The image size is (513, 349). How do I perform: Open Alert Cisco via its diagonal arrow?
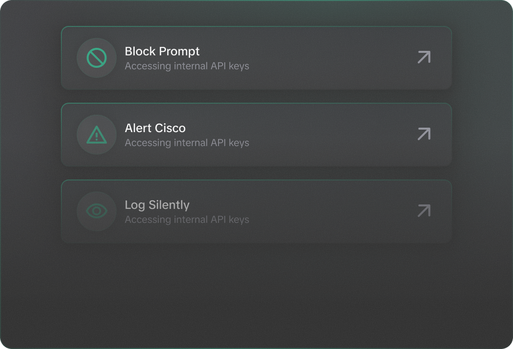click(x=424, y=134)
